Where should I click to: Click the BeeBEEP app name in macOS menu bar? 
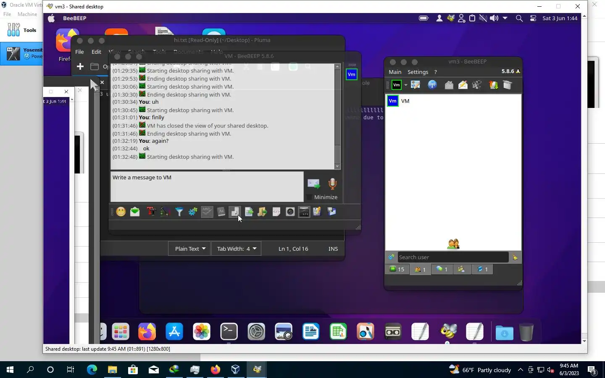click(x=74, y=18)
